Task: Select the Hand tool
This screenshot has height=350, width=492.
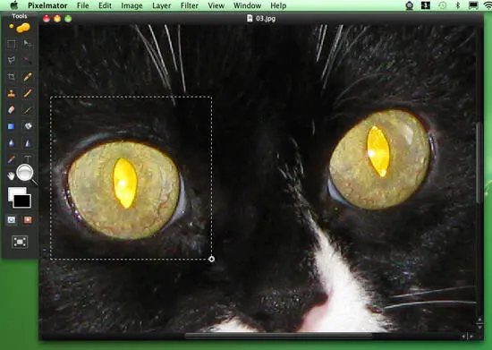Action: [x=11, y=175]
